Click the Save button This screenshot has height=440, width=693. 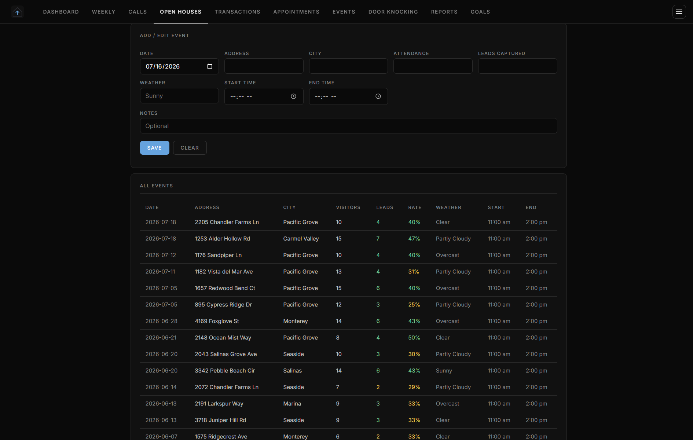(155, 148)
